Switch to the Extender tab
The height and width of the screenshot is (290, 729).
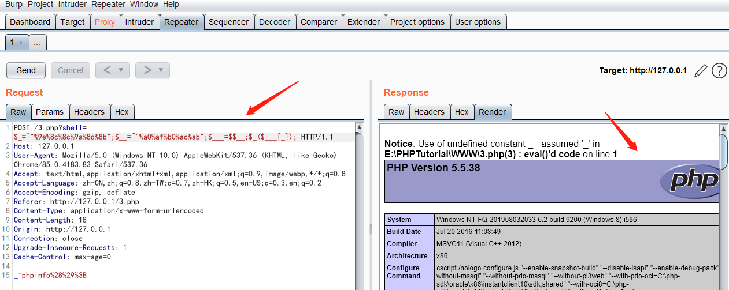(364, 22)
